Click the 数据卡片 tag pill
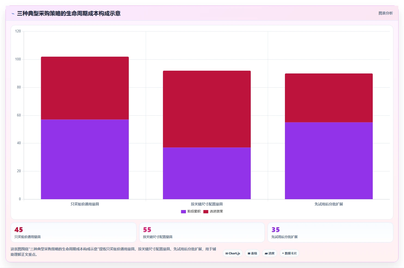Image resolution: width=404 pixels, height=268 pixels. point(289,253)
